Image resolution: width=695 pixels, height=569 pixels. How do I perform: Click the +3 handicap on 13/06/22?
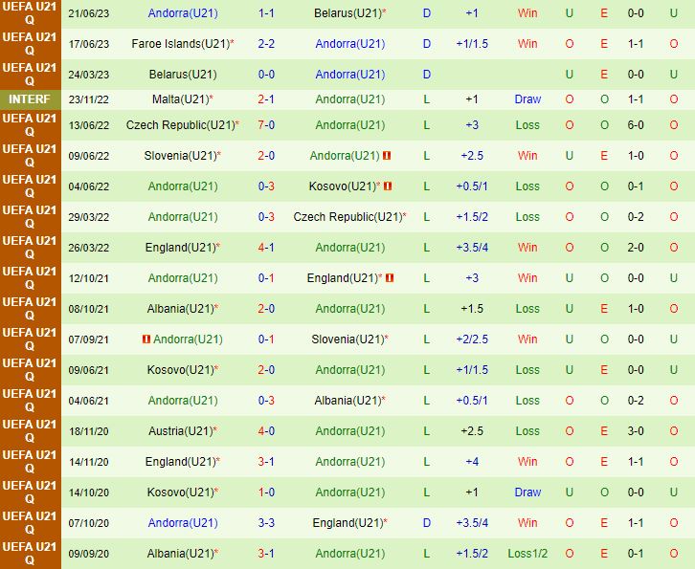[x=472, y=125]
